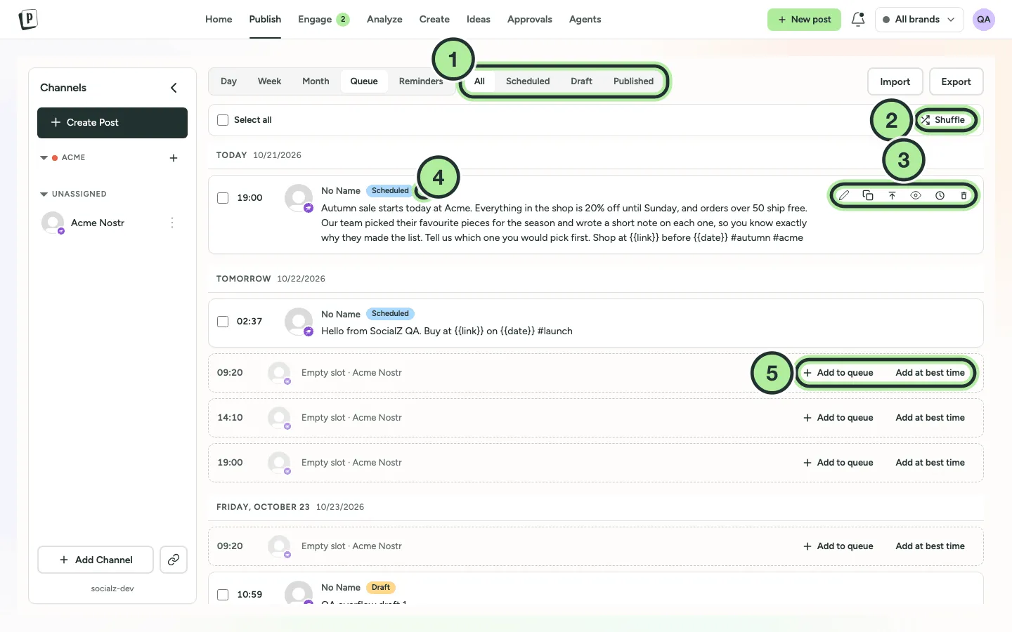Viewport: 1012px width, 632px height.
Task: Filter posts by Published status
Action: click(x=633, y=81)
